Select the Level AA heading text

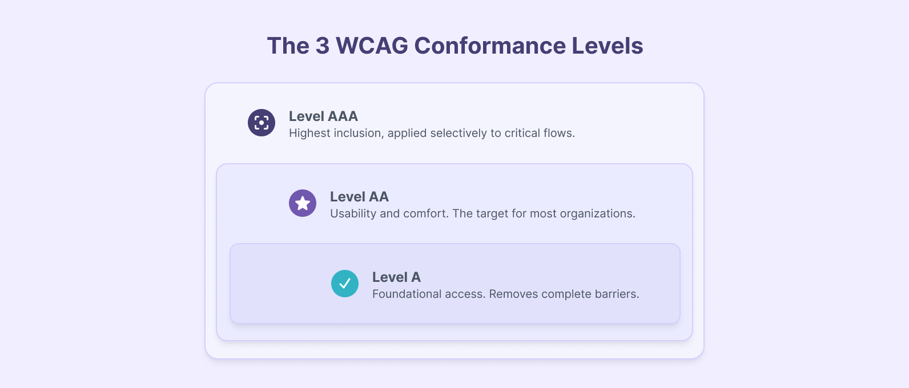pos(359,197)
